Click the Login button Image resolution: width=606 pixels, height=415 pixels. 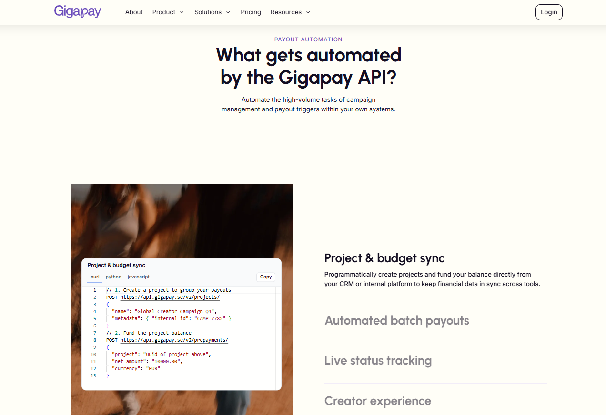549,12
